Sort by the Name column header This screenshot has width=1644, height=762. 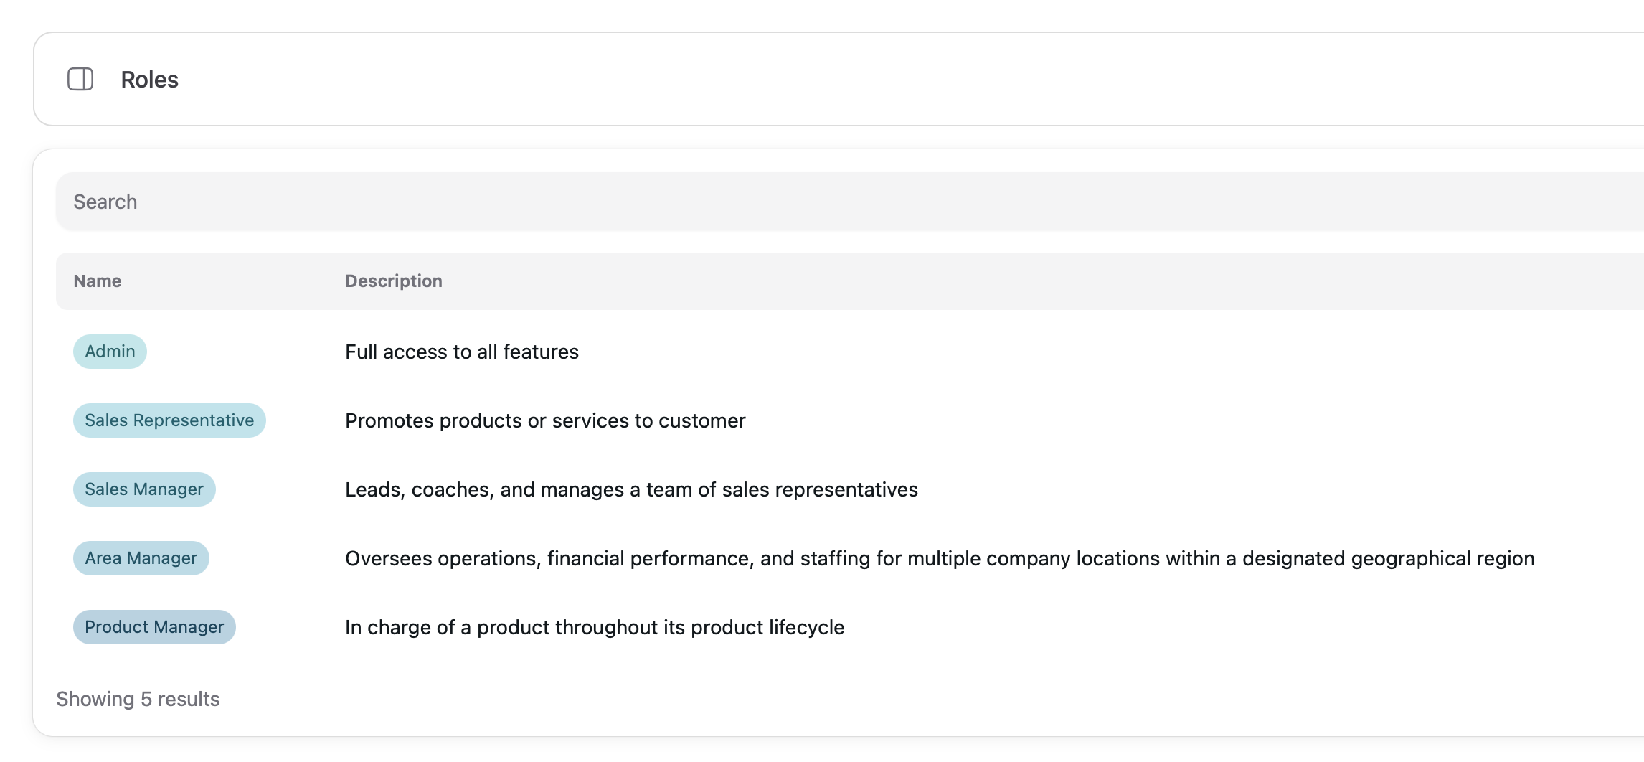click(x=98, y=281)
